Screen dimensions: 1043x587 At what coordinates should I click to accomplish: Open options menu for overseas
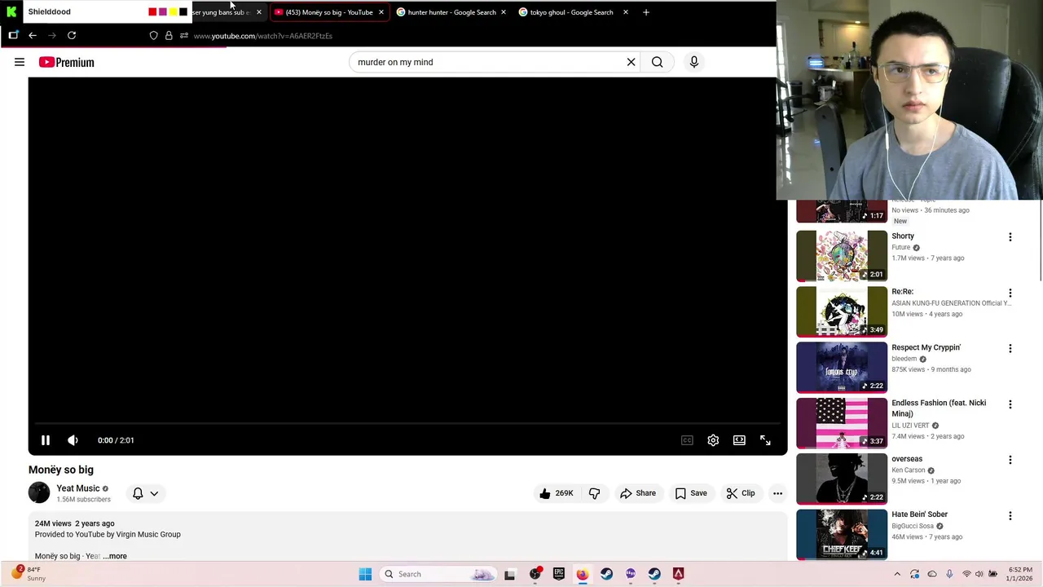[1010, 460]
